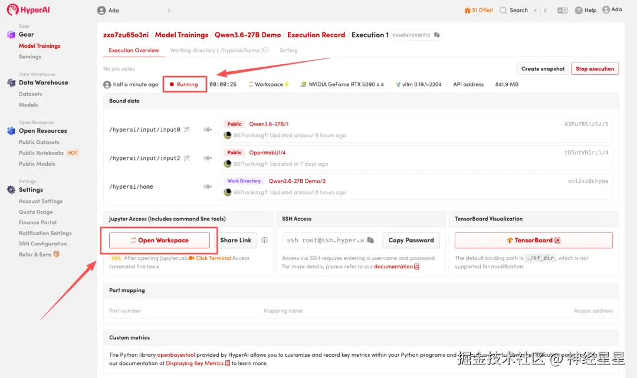This screenshot has height=378, width=637.
Task: Click arrow icon in /hyperai/input/input2 row
Action: click(208, 158)
